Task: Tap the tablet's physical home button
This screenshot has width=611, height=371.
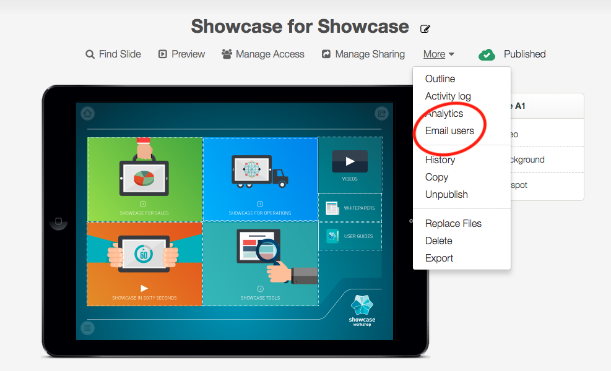Action: [58, 221]
